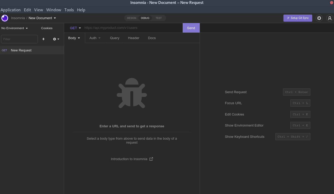Click the sort requests arrows icon

43,39
